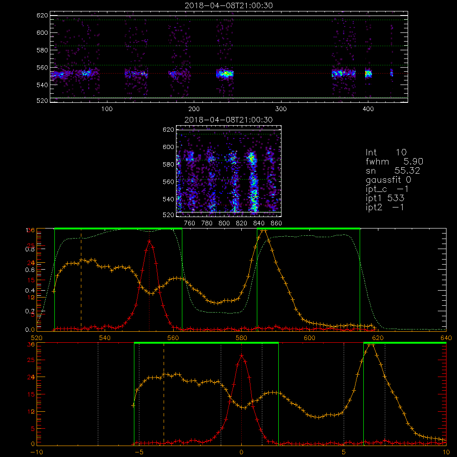Select the 'sn 55.32' readout
The width and height of the screenshot is (457, 457).
393,170
